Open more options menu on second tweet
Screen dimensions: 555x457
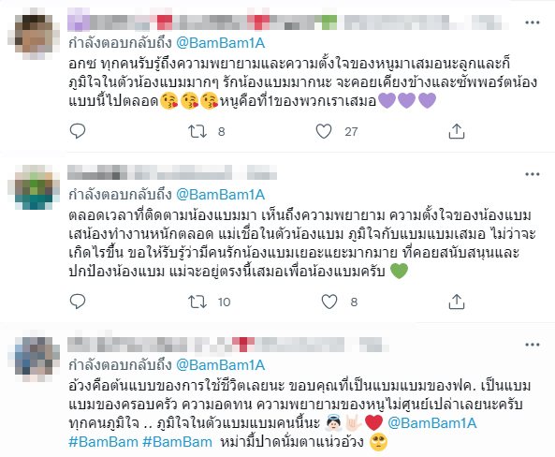click(533, 174)
